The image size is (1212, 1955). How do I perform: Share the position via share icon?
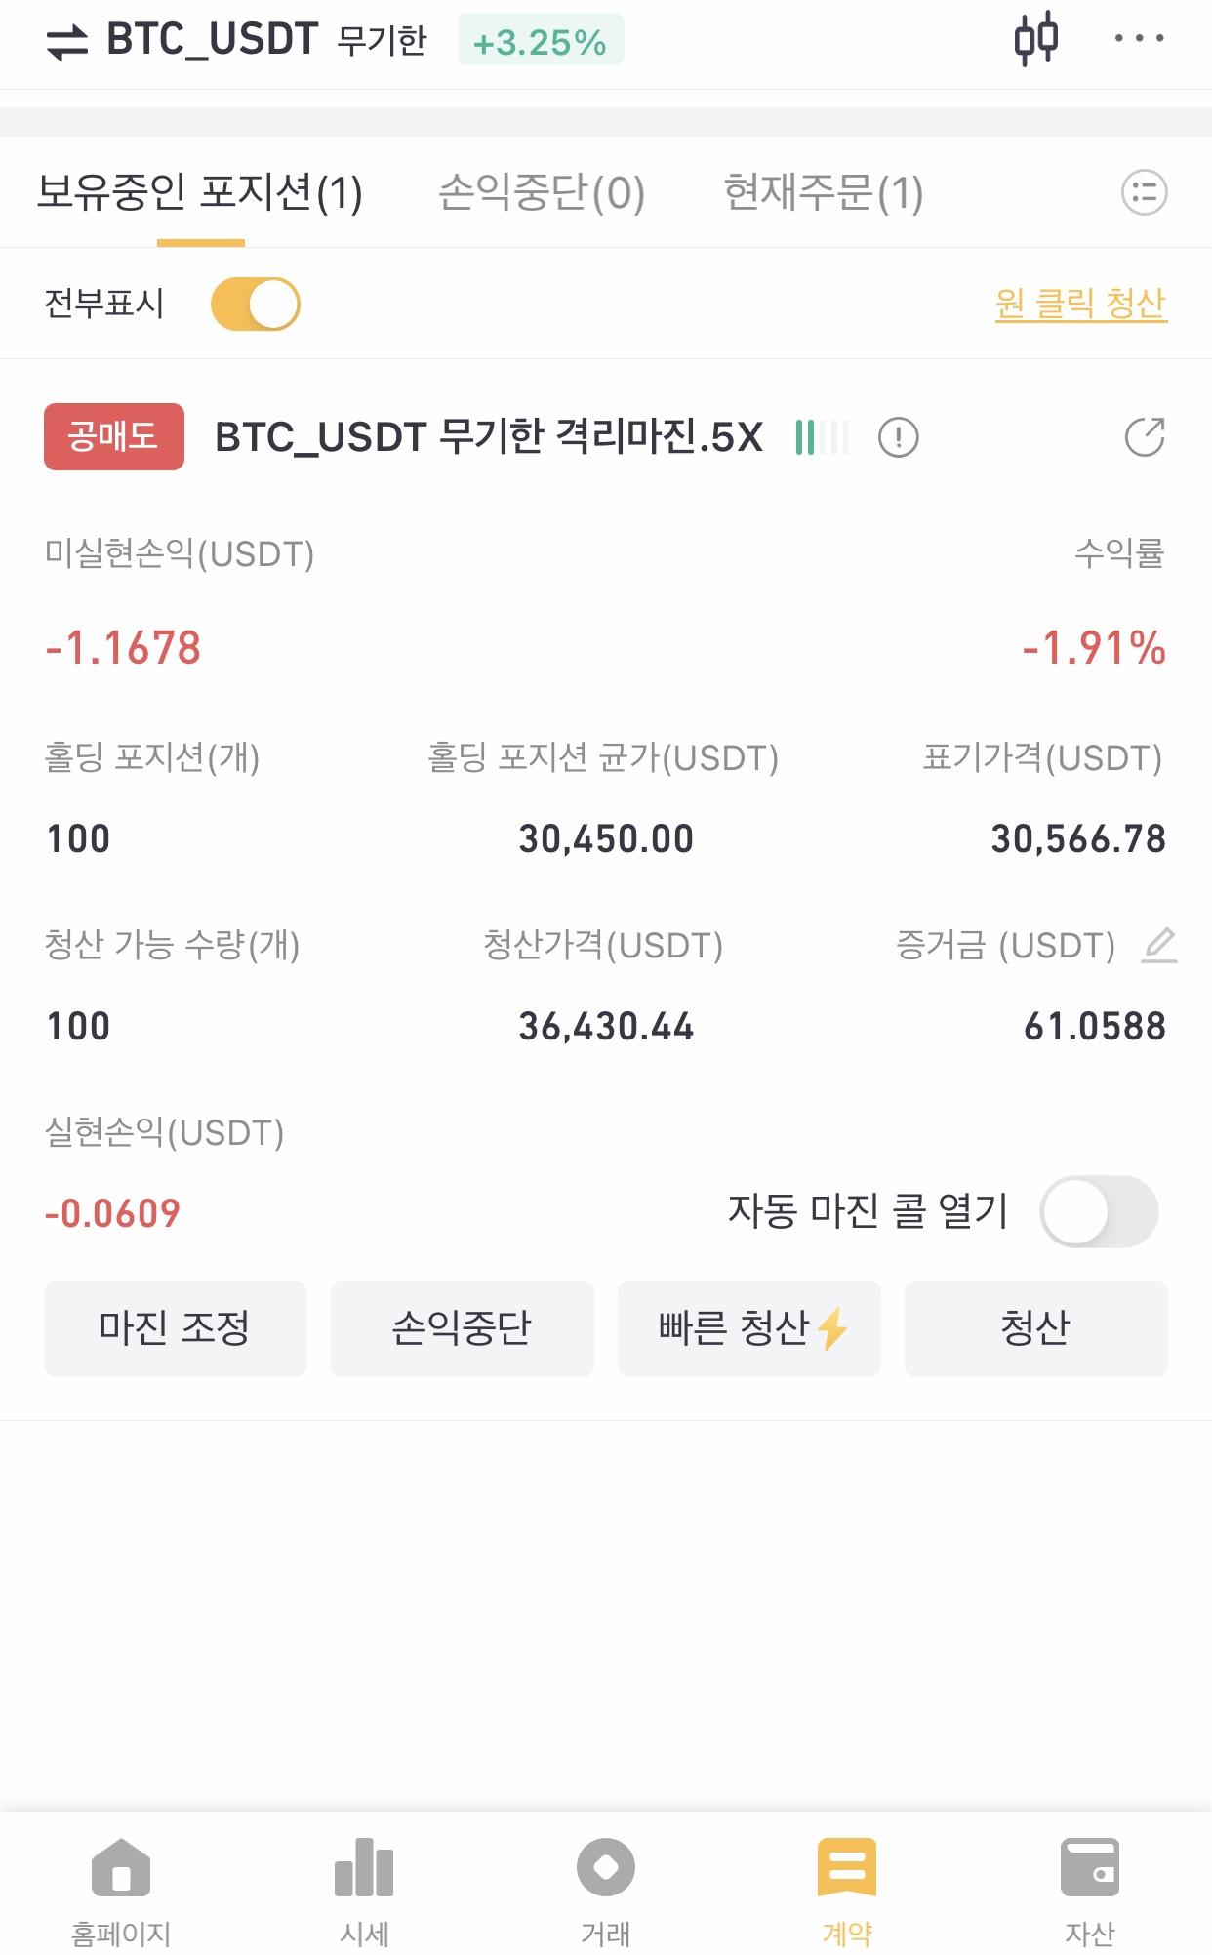point(1145,437)
